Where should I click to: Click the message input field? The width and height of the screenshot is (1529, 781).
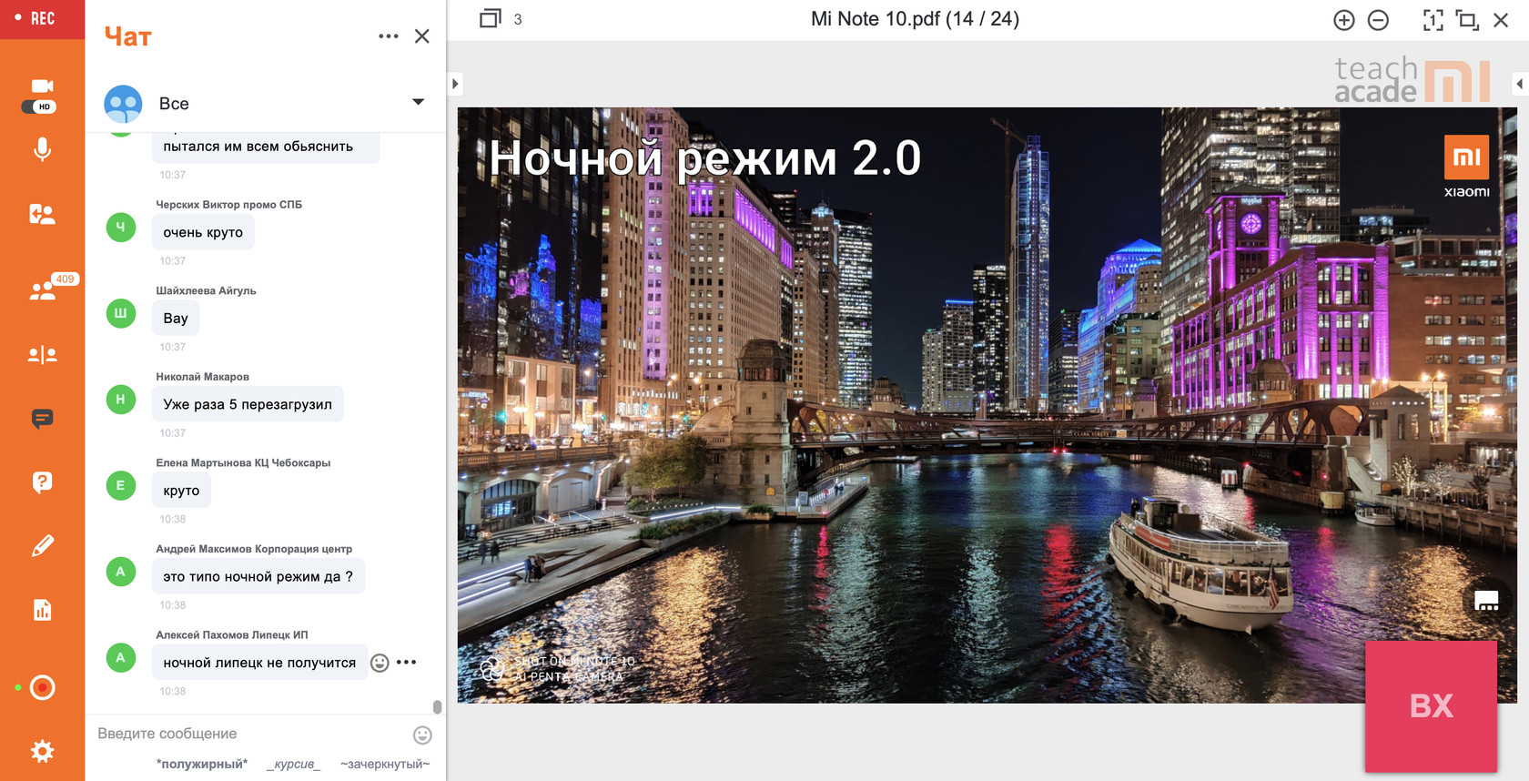tap(250, 734)
